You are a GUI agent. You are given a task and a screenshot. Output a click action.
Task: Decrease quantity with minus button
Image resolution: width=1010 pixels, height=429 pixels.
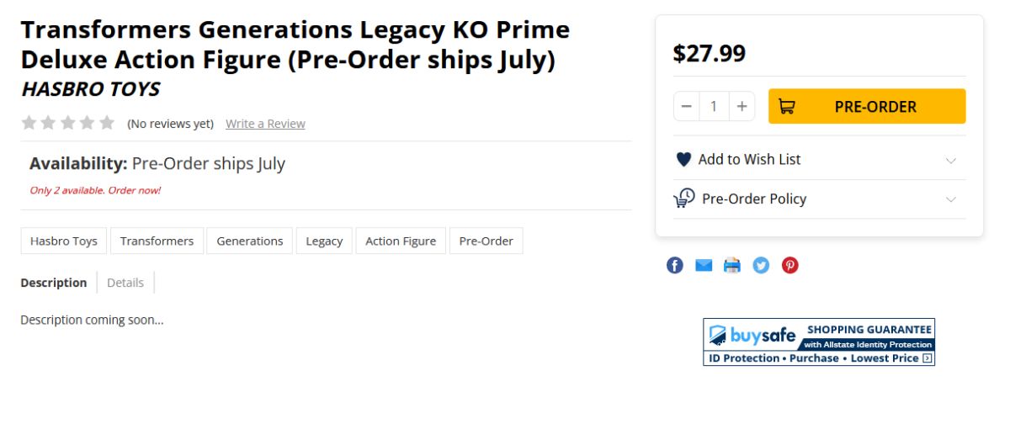click(x=687, y=106)
